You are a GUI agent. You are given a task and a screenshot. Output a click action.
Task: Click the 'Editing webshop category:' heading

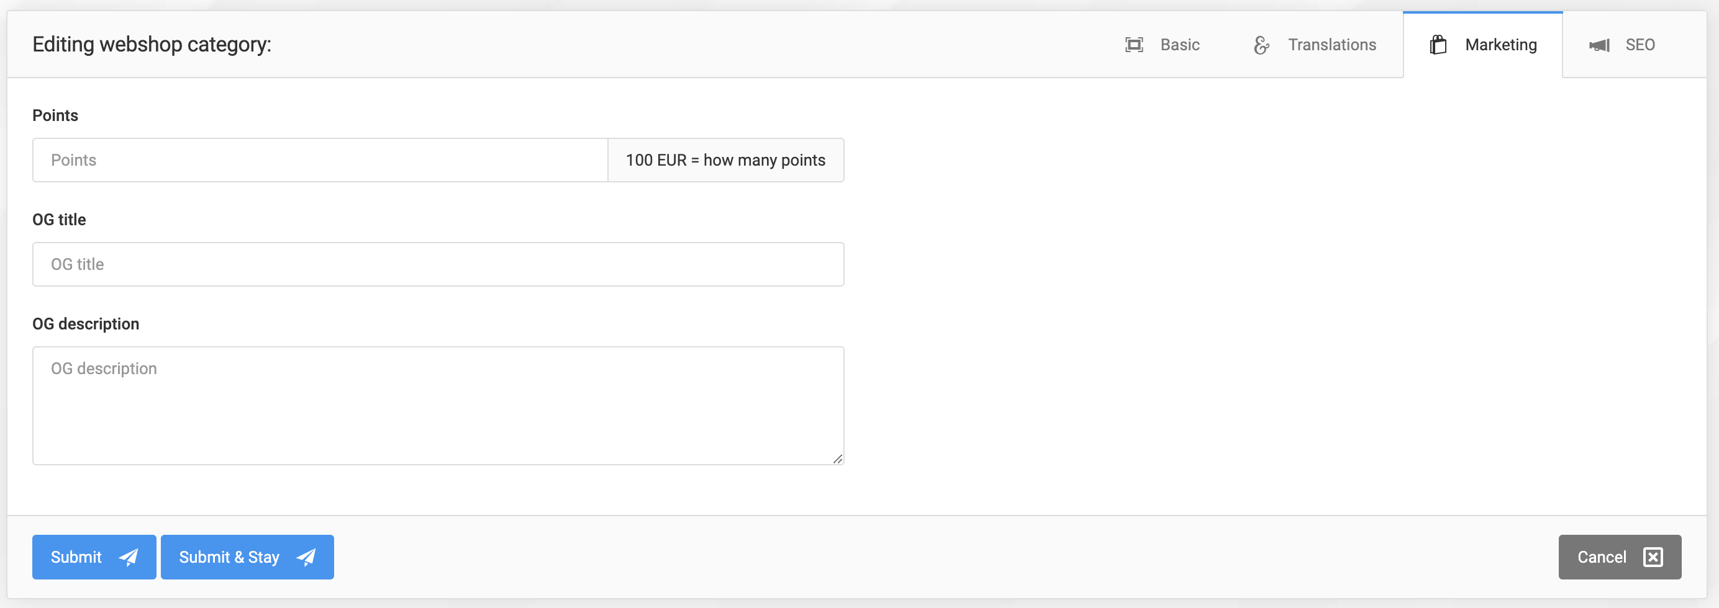(x=152, y=44)
